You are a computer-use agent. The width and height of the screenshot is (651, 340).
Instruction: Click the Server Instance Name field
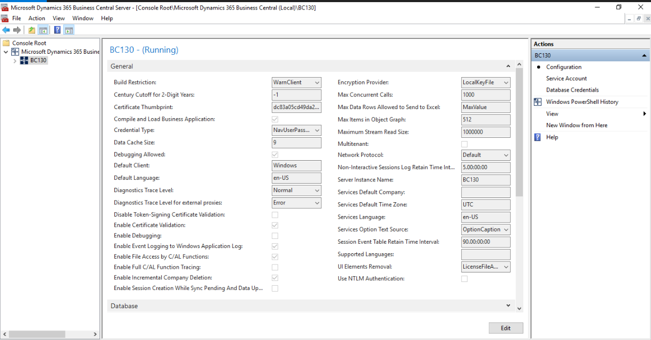[x=486, y=180]
